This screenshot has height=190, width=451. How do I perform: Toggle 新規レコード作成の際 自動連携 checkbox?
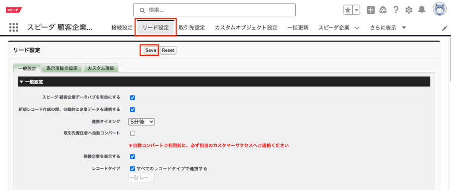(x=133, y=109)
